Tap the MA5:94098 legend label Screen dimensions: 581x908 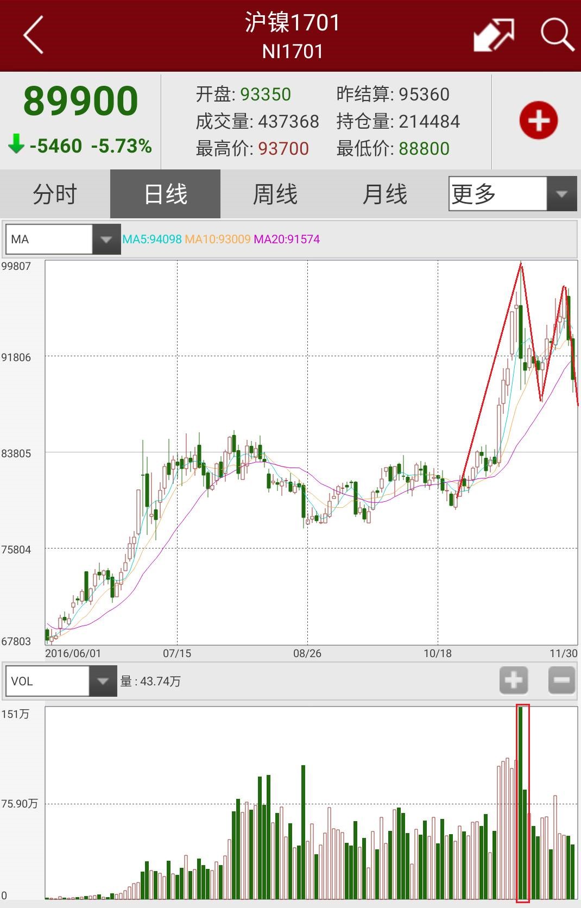(x=152, y=239)
